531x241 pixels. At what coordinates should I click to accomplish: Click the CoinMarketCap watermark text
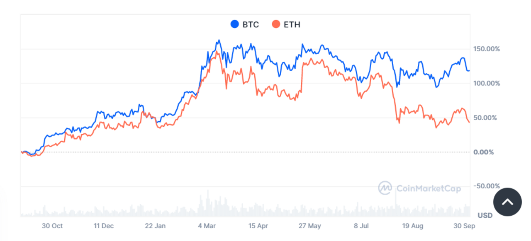tap(429, 189)
